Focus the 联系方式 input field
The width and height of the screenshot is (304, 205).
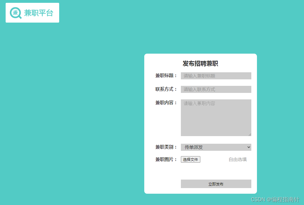pyautogui.click(x=216, y=90)
